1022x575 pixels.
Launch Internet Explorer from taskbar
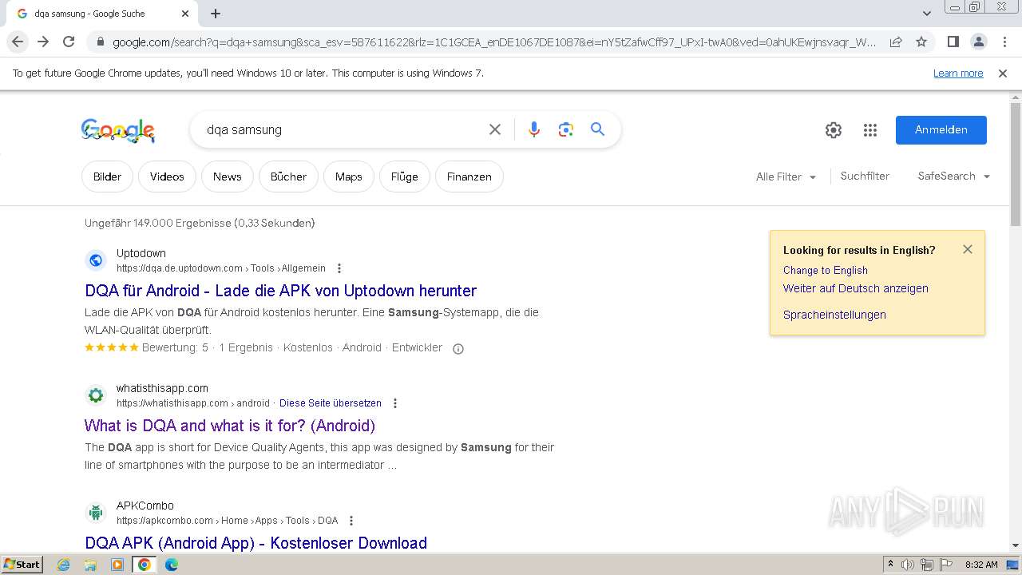point(63,565)
